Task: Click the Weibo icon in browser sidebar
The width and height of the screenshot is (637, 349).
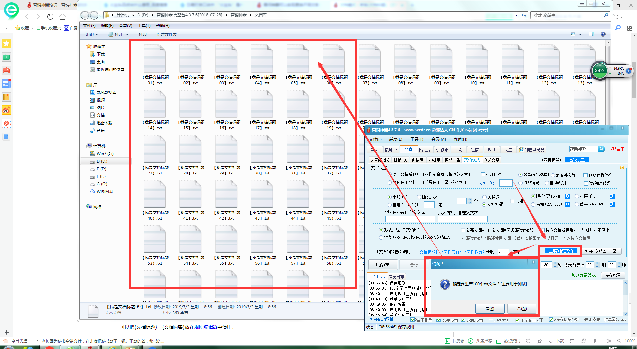Action: (x=6, y=110)
